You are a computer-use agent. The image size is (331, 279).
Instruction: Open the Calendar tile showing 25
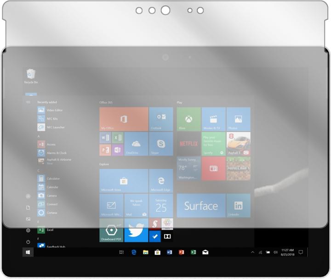(161, 206)
